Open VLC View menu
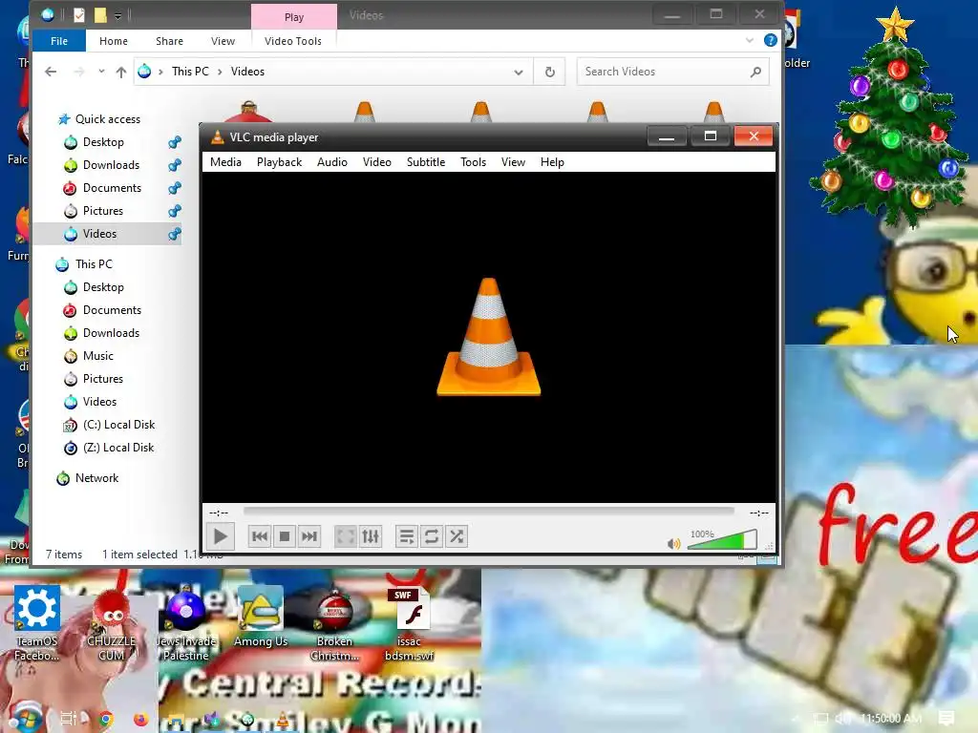Screen dimensions: 978x733 (x=513, y=162)
